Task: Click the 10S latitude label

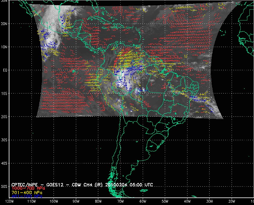Action: (x=4, y=93)
